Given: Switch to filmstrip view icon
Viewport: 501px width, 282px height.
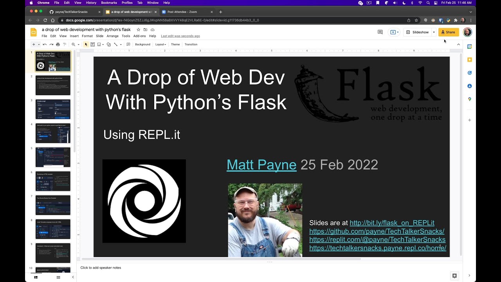Looking at the screenshot, I should (x=36, y=277).
